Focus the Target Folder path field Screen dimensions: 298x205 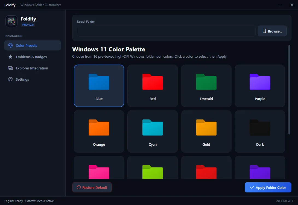[166, 31]
